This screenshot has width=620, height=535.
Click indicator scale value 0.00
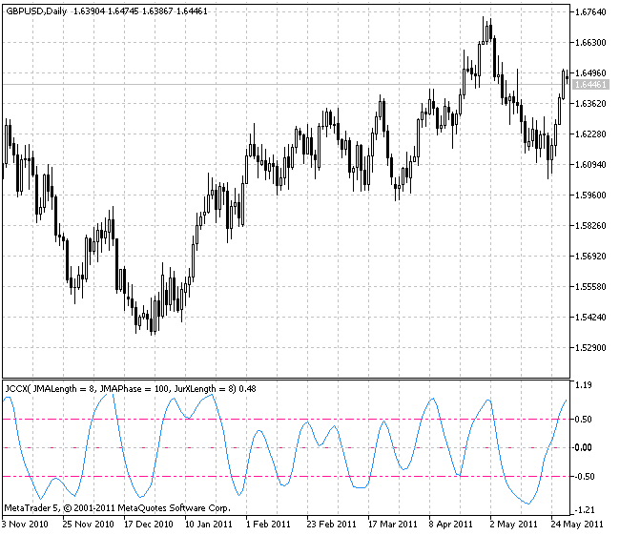583,447
